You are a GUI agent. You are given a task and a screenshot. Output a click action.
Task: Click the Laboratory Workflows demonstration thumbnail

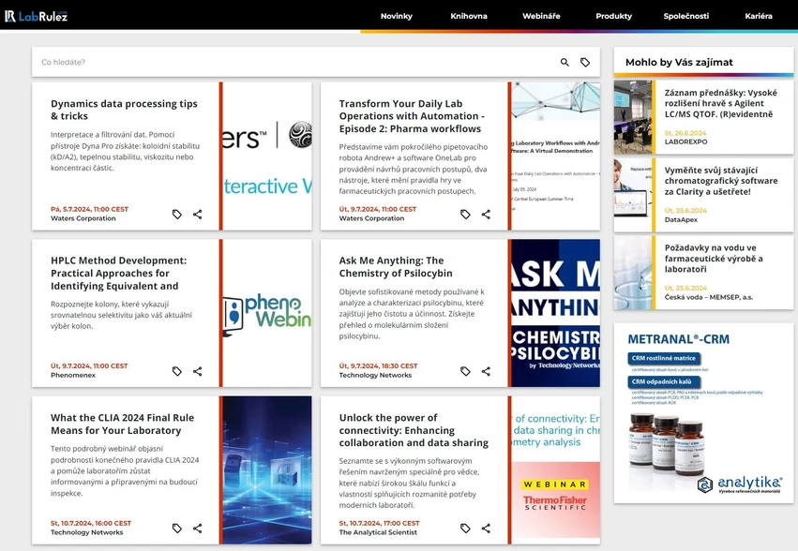tap(556, 156)
